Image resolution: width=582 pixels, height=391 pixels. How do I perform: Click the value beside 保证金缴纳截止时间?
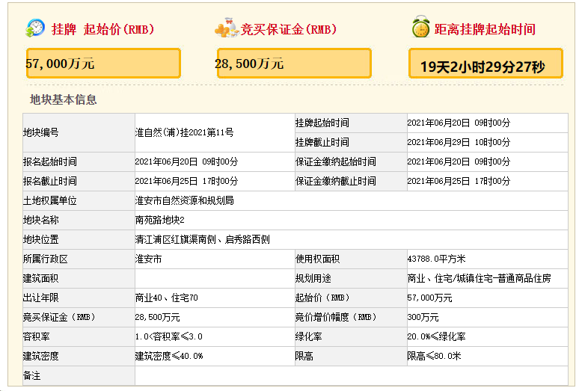(459, 181)
